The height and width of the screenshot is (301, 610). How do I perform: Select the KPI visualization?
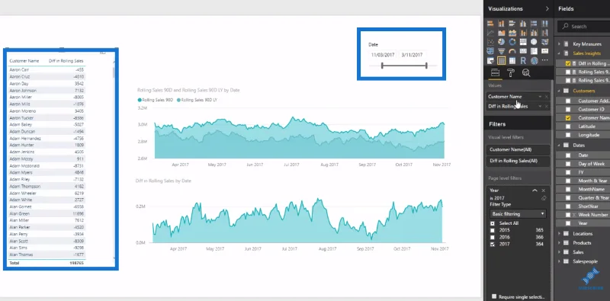pos(545,51)
